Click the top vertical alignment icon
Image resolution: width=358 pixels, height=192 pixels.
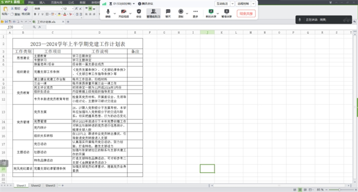click(86, 9)
